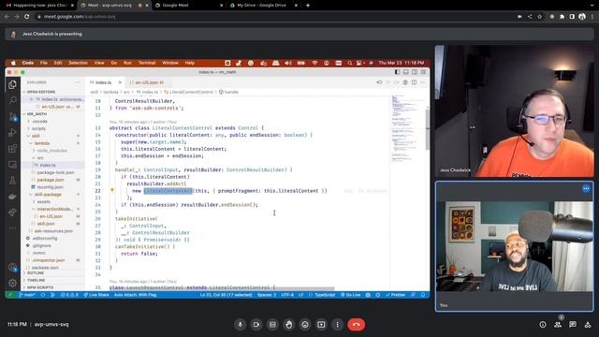The height and width of the screenshot is (337, 599).
Task: Turn off the camera in Meet
Action: [x=256, y=325]
